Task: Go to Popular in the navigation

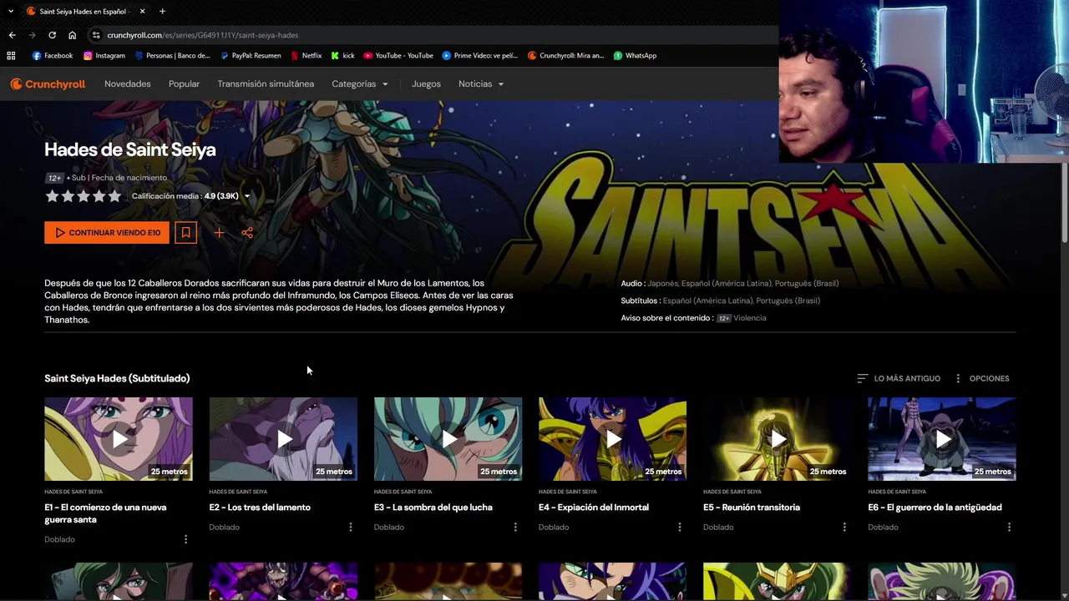Action: pyautogui.click(x=184, y=83)
